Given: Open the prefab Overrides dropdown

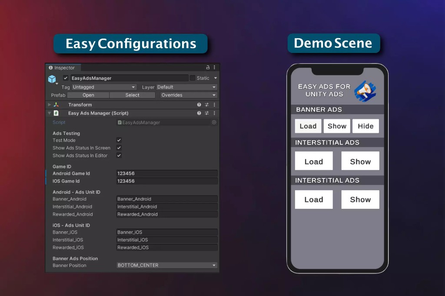Looking at the screenshot, I should pyautogui.click(x=189, y=95).
